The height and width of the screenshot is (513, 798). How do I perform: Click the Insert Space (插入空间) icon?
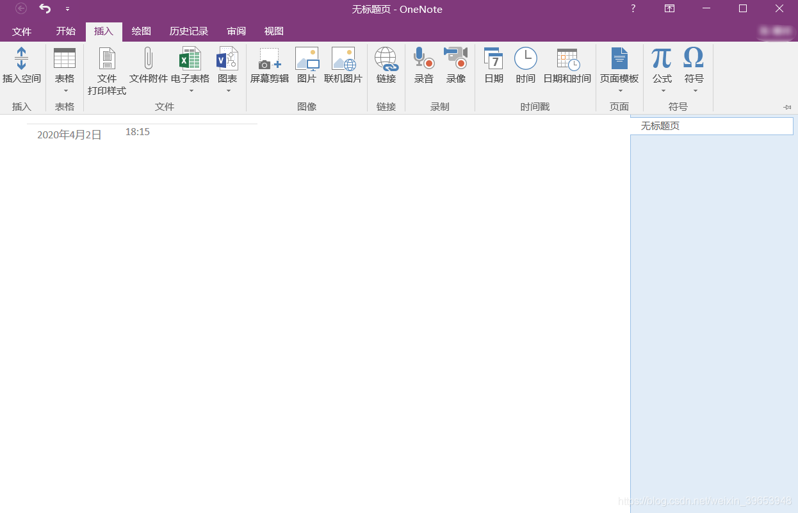point(21,59)
